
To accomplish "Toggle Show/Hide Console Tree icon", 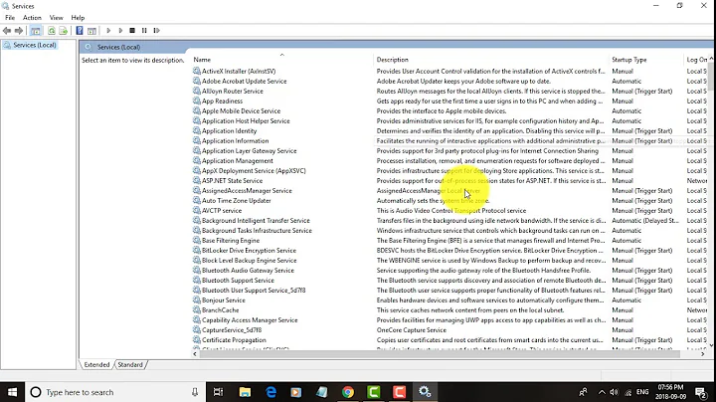I will click(x=35, y=31).
